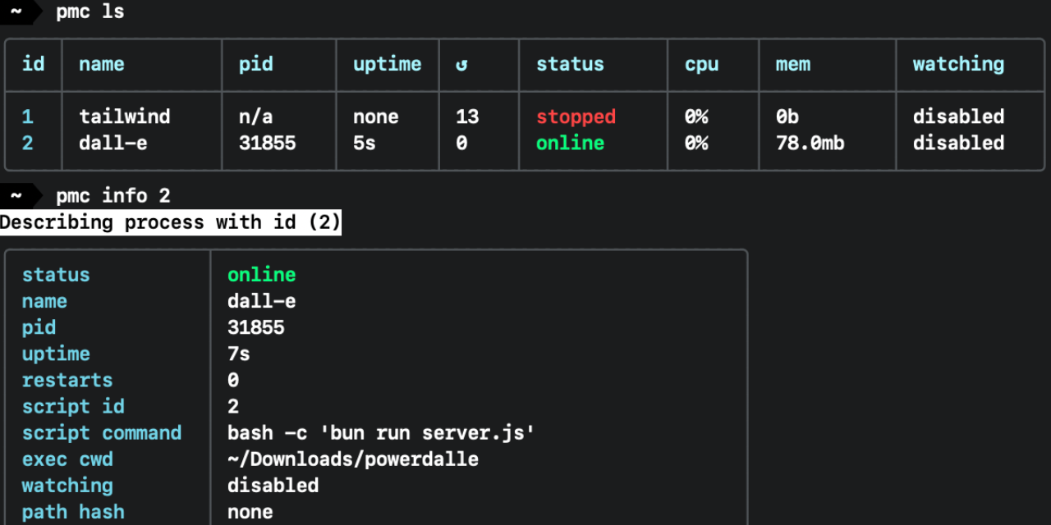Click the ~/Downloads/powerdalle exec cwd path
1051x525 pixels.
click(353, 459)
